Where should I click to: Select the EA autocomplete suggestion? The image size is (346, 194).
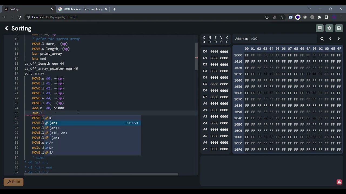(92, 153)
